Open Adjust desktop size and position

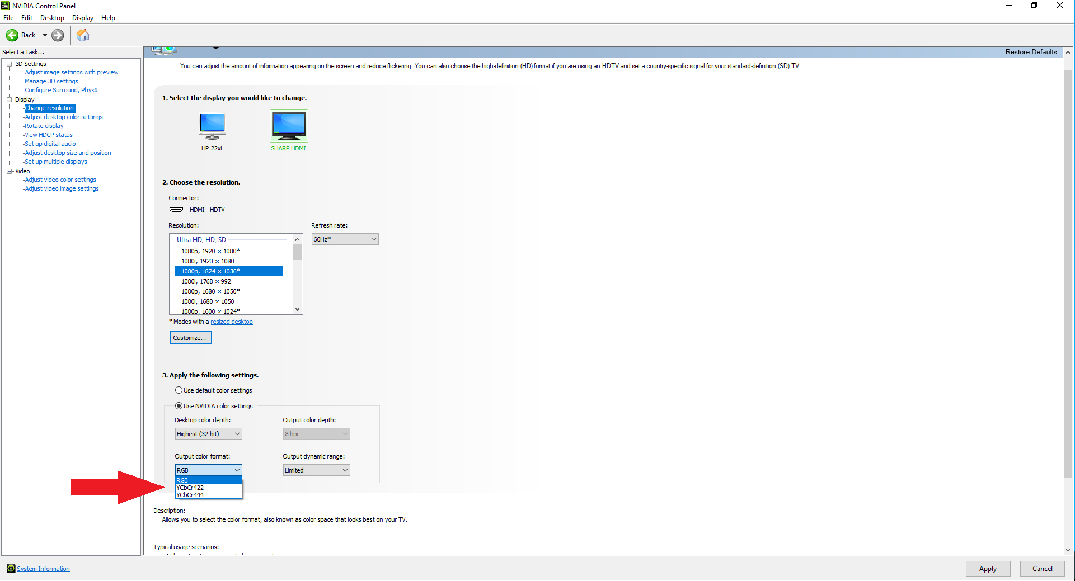(x=68, y=153)
